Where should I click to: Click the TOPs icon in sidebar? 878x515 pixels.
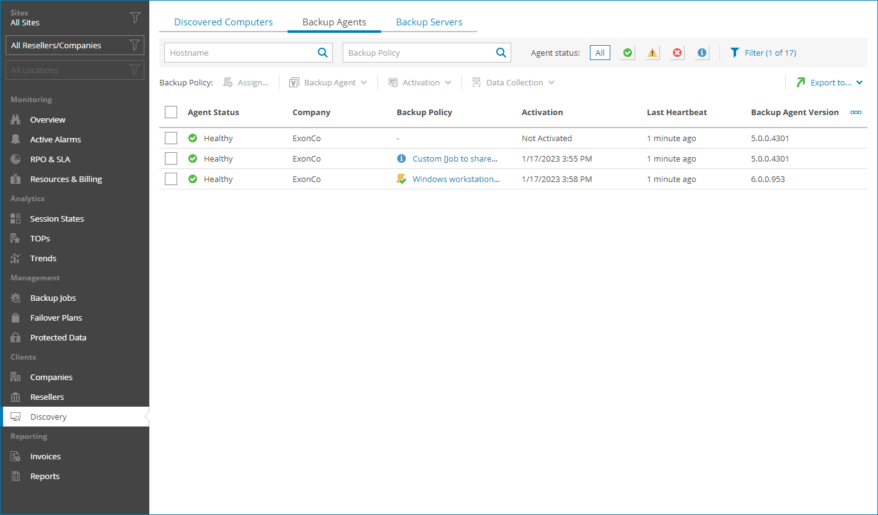pyautogui.click(x=16, y=238)
